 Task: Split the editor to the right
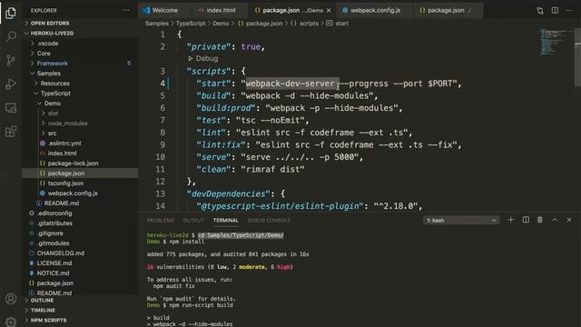point(555,10)
